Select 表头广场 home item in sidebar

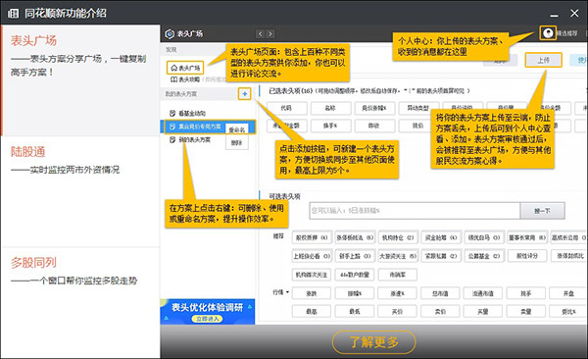[185, 68]
